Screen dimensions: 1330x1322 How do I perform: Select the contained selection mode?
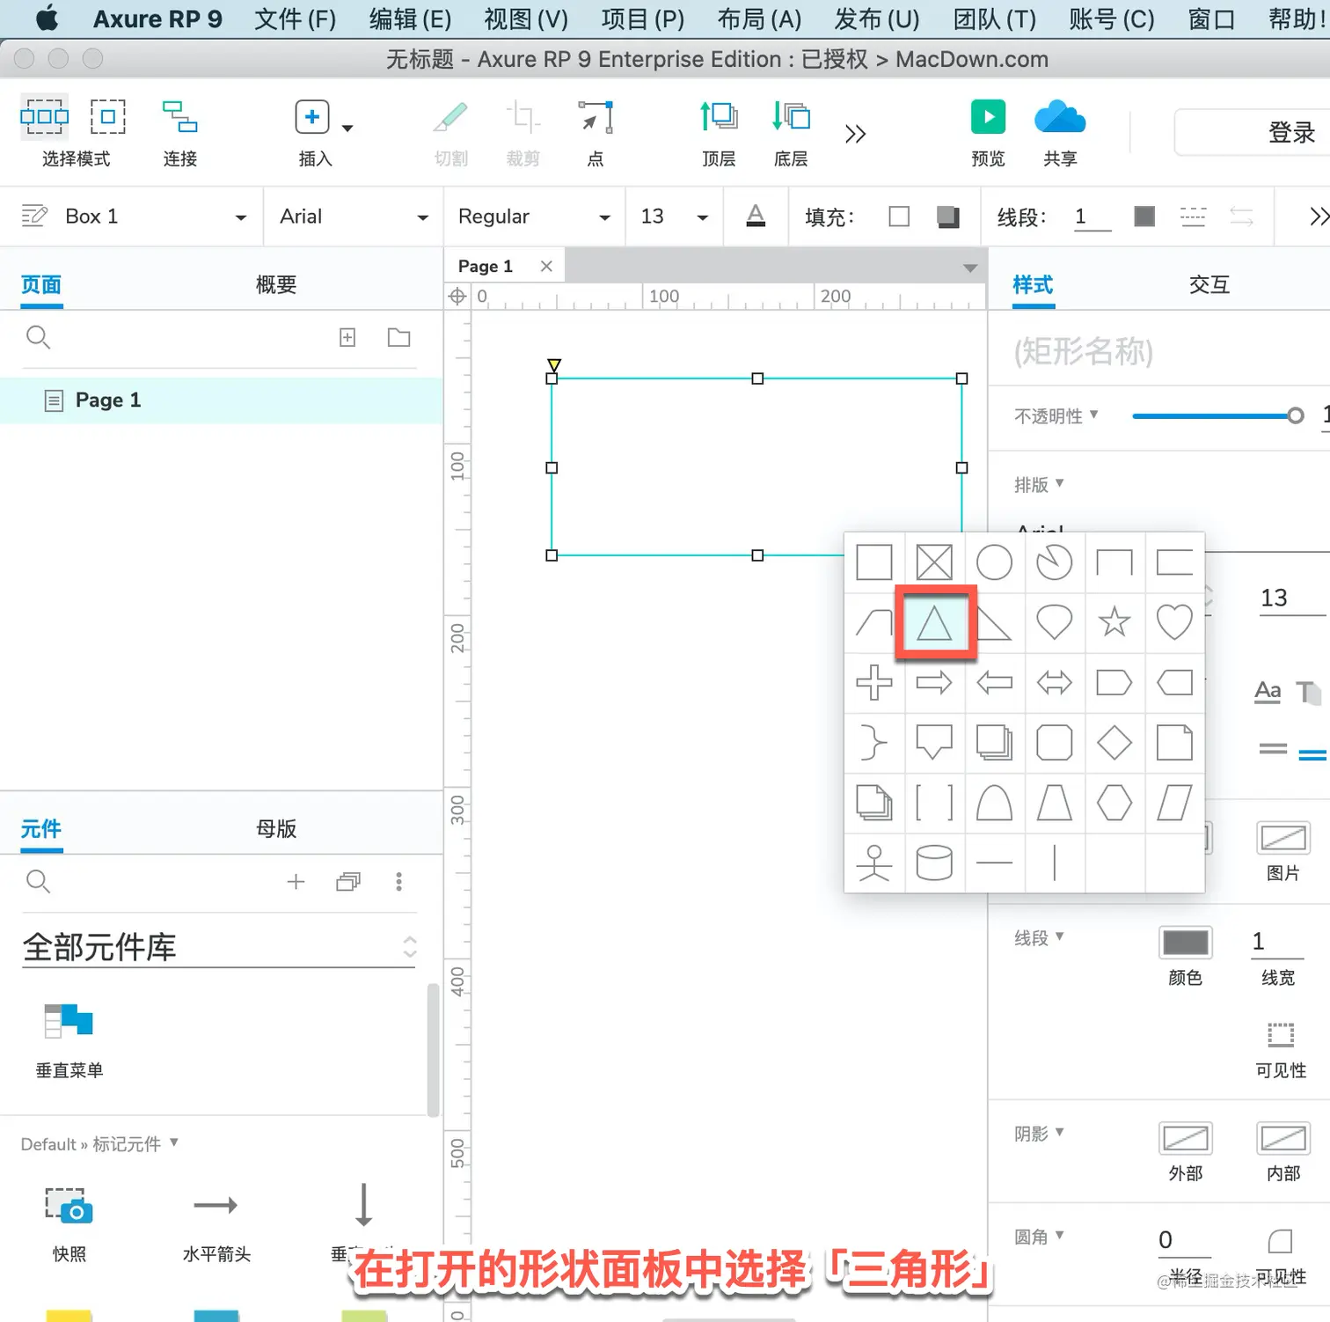[x=108, y=117]
